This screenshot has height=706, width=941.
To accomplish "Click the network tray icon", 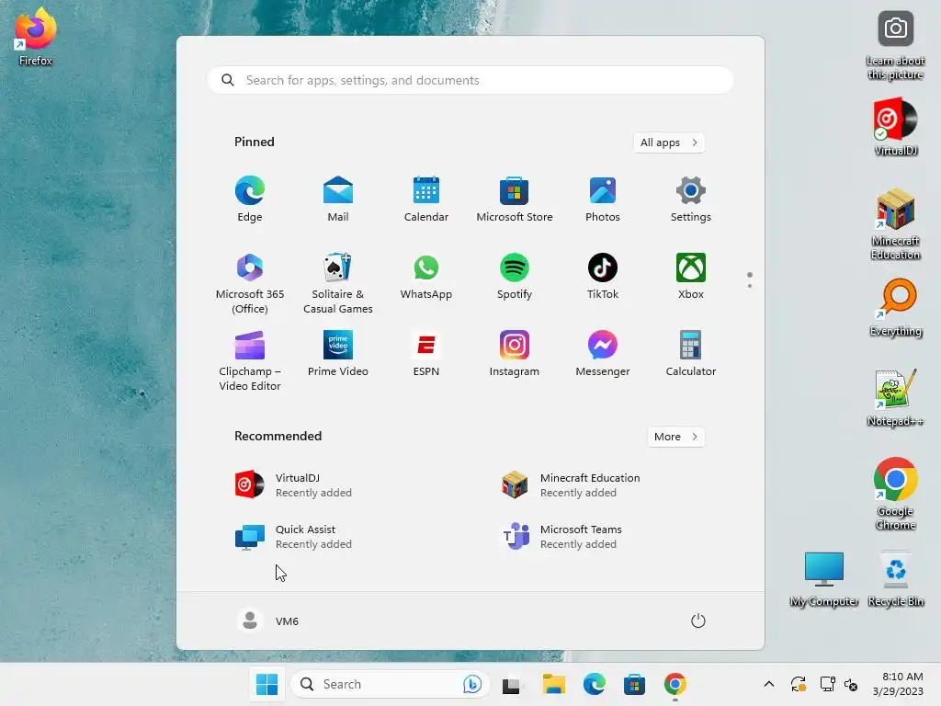I will click(x=828, y=684).
